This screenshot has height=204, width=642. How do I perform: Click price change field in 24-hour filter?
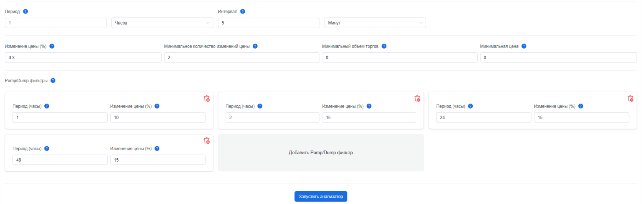[582, 117]
